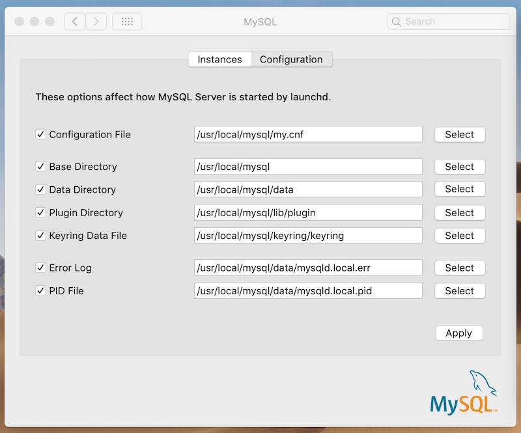Disable the Error Log checkbox
The image size is (521, 433).
click(40, 268)
